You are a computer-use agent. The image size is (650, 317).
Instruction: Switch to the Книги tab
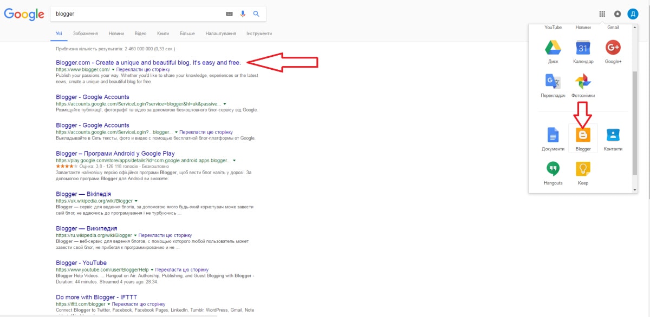pyautogui.click(x=163, y=34)
